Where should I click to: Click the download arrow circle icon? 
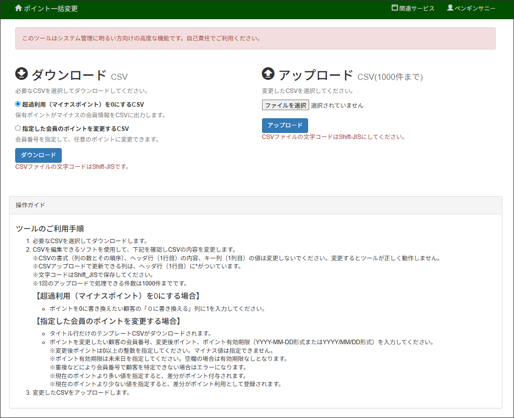(x=22, y=74)
